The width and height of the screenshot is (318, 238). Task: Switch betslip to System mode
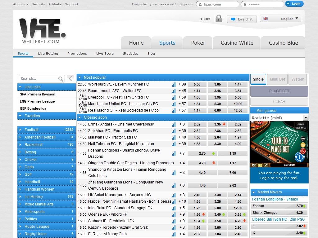point(298,79)
